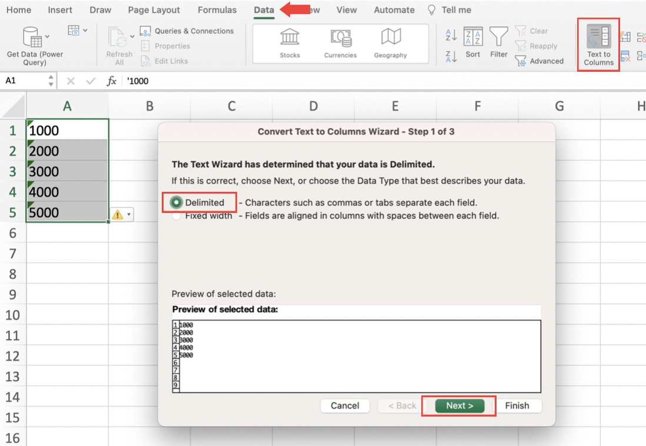The image size is (646, 446).
Task: Select the Delimited radio button
Action: click(x=177, y=202)
